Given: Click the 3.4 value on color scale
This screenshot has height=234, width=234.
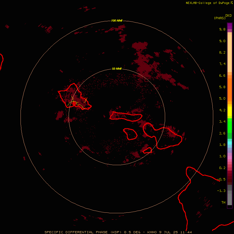Looking at the screenshot, I should coord(222,122).
